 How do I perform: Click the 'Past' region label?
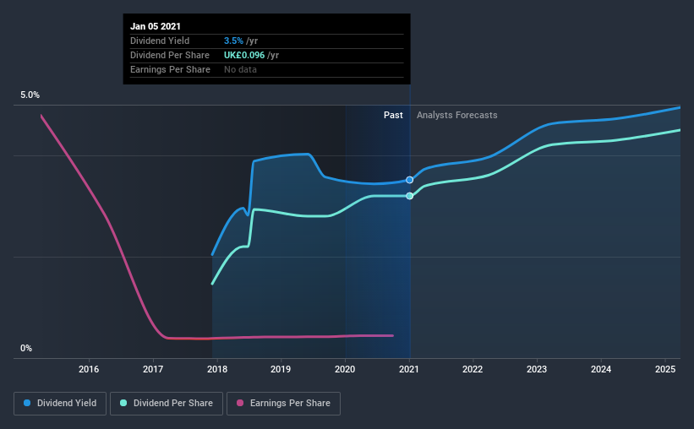click(393, 115)
